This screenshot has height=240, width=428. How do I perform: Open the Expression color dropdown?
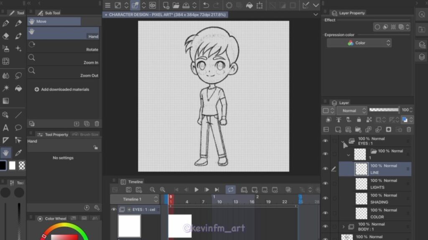359,43
